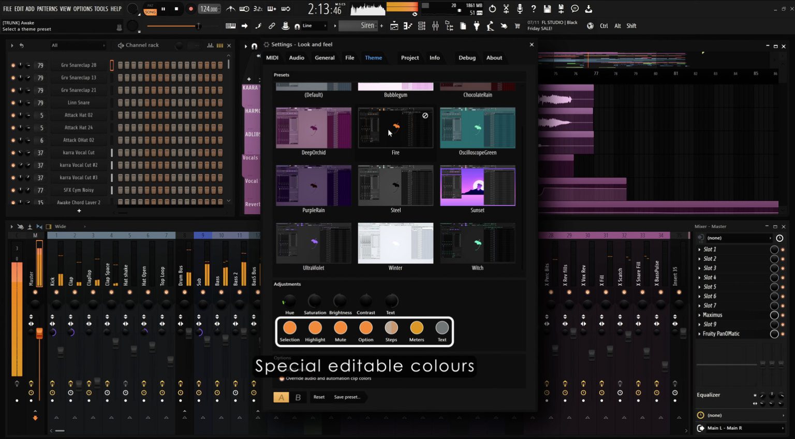The height and width of the screenshot is (439, 795).
Task: Save the project with the disk icon
Action: (547, 9)
